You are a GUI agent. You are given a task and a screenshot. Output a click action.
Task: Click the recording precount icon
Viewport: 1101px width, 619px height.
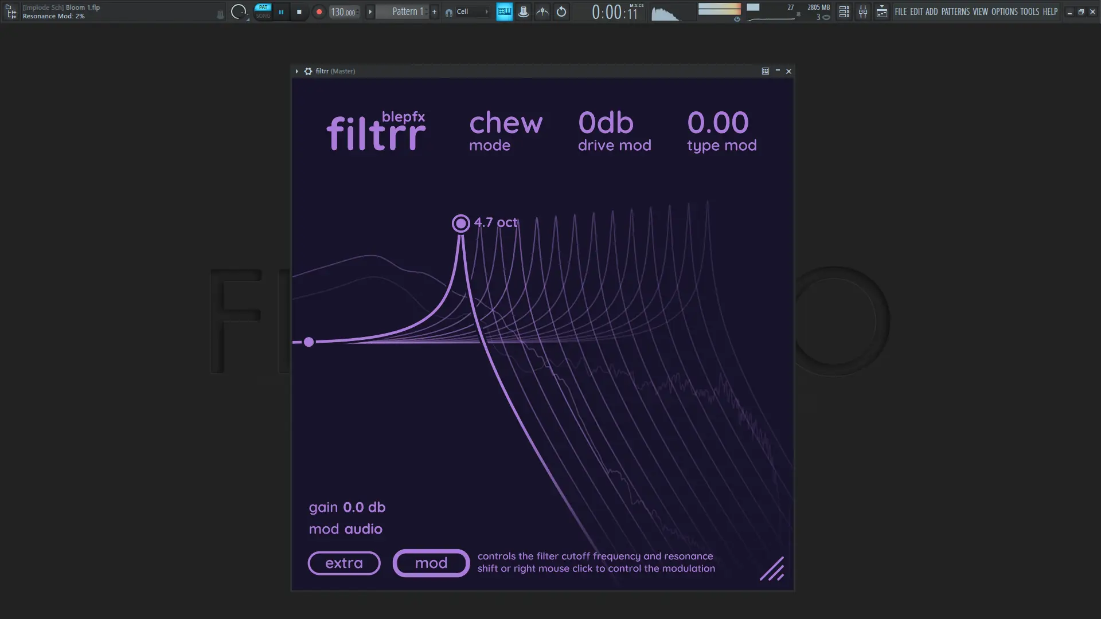click(523, 11)
